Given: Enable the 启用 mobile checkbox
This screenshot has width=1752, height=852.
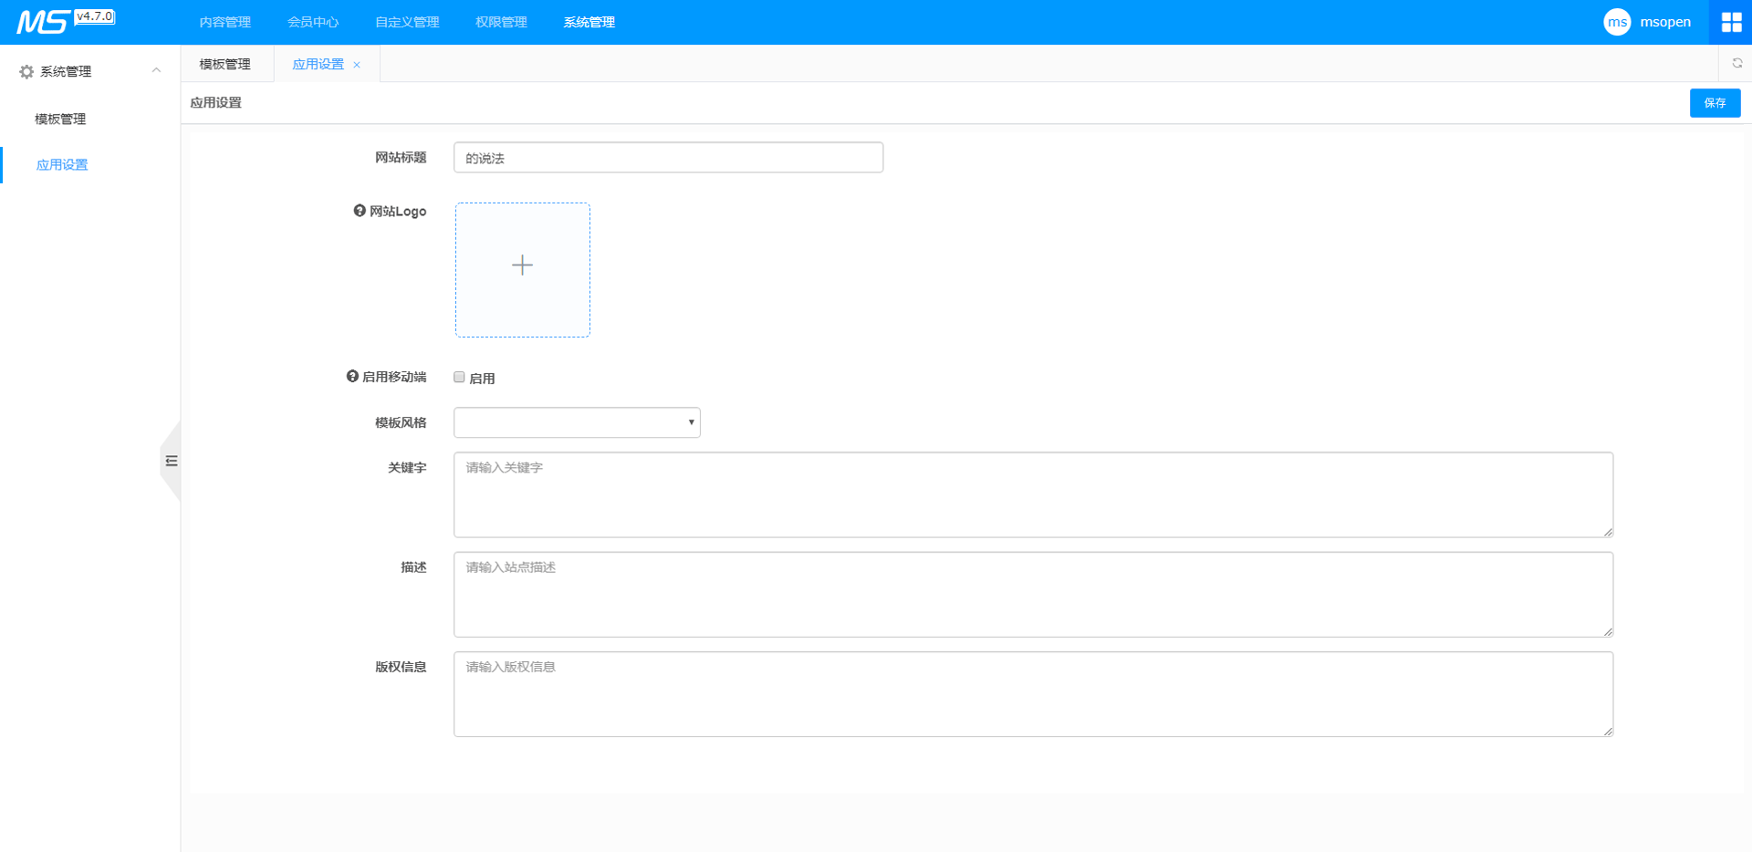Looking at the screenshot, I should tap(460, 377).
